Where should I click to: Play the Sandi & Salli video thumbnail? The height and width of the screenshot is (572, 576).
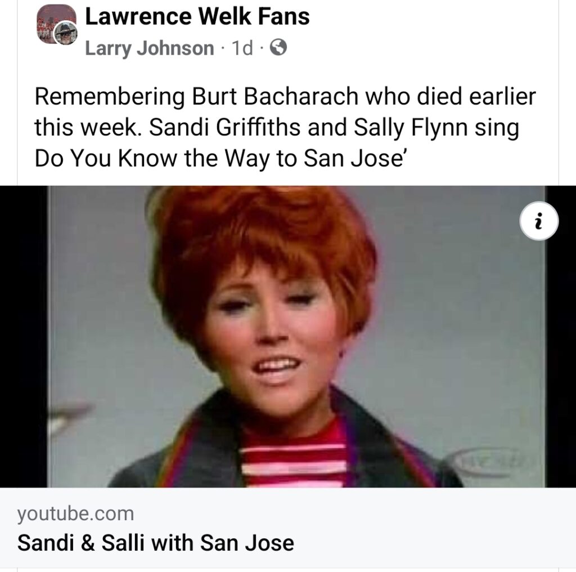[x=288, y=336]
